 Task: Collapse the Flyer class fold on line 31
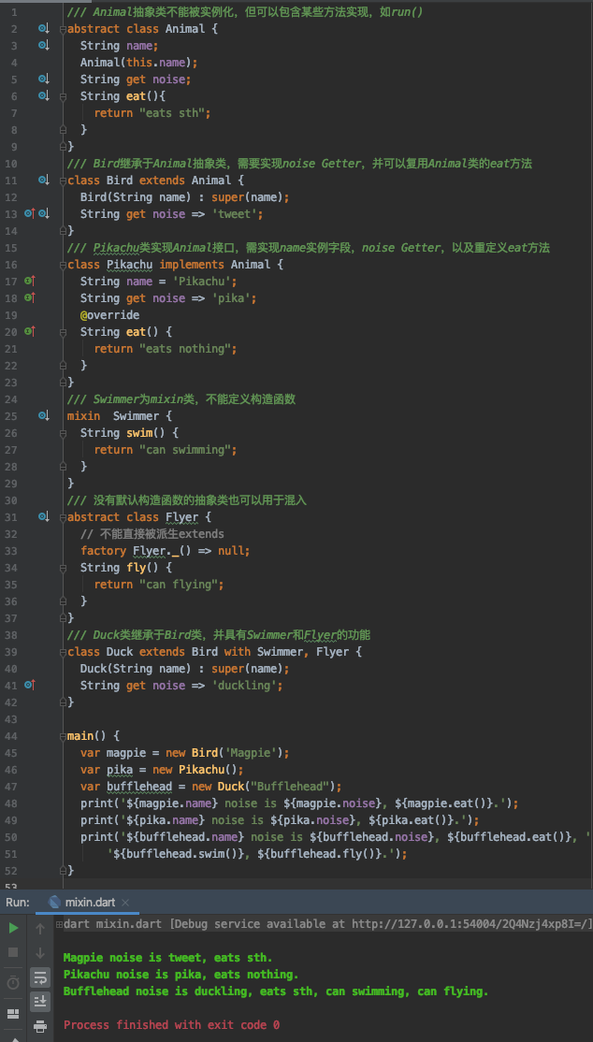pos(63,517)
